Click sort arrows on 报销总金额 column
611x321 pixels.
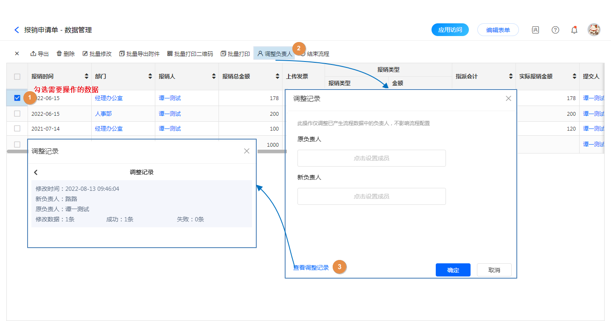tap(277, 77)
